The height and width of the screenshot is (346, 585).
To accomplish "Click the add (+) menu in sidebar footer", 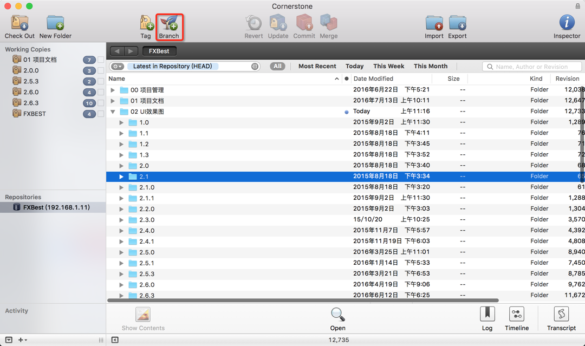I will pos(22,340).
